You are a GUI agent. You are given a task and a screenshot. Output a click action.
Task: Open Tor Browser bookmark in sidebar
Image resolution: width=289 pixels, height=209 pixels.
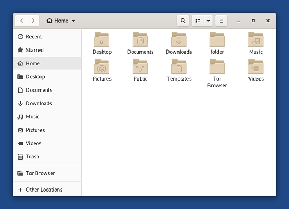click(x=47, y=173)
